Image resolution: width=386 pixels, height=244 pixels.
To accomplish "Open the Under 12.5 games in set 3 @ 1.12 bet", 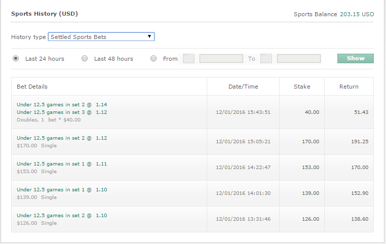I will point(62,112).
